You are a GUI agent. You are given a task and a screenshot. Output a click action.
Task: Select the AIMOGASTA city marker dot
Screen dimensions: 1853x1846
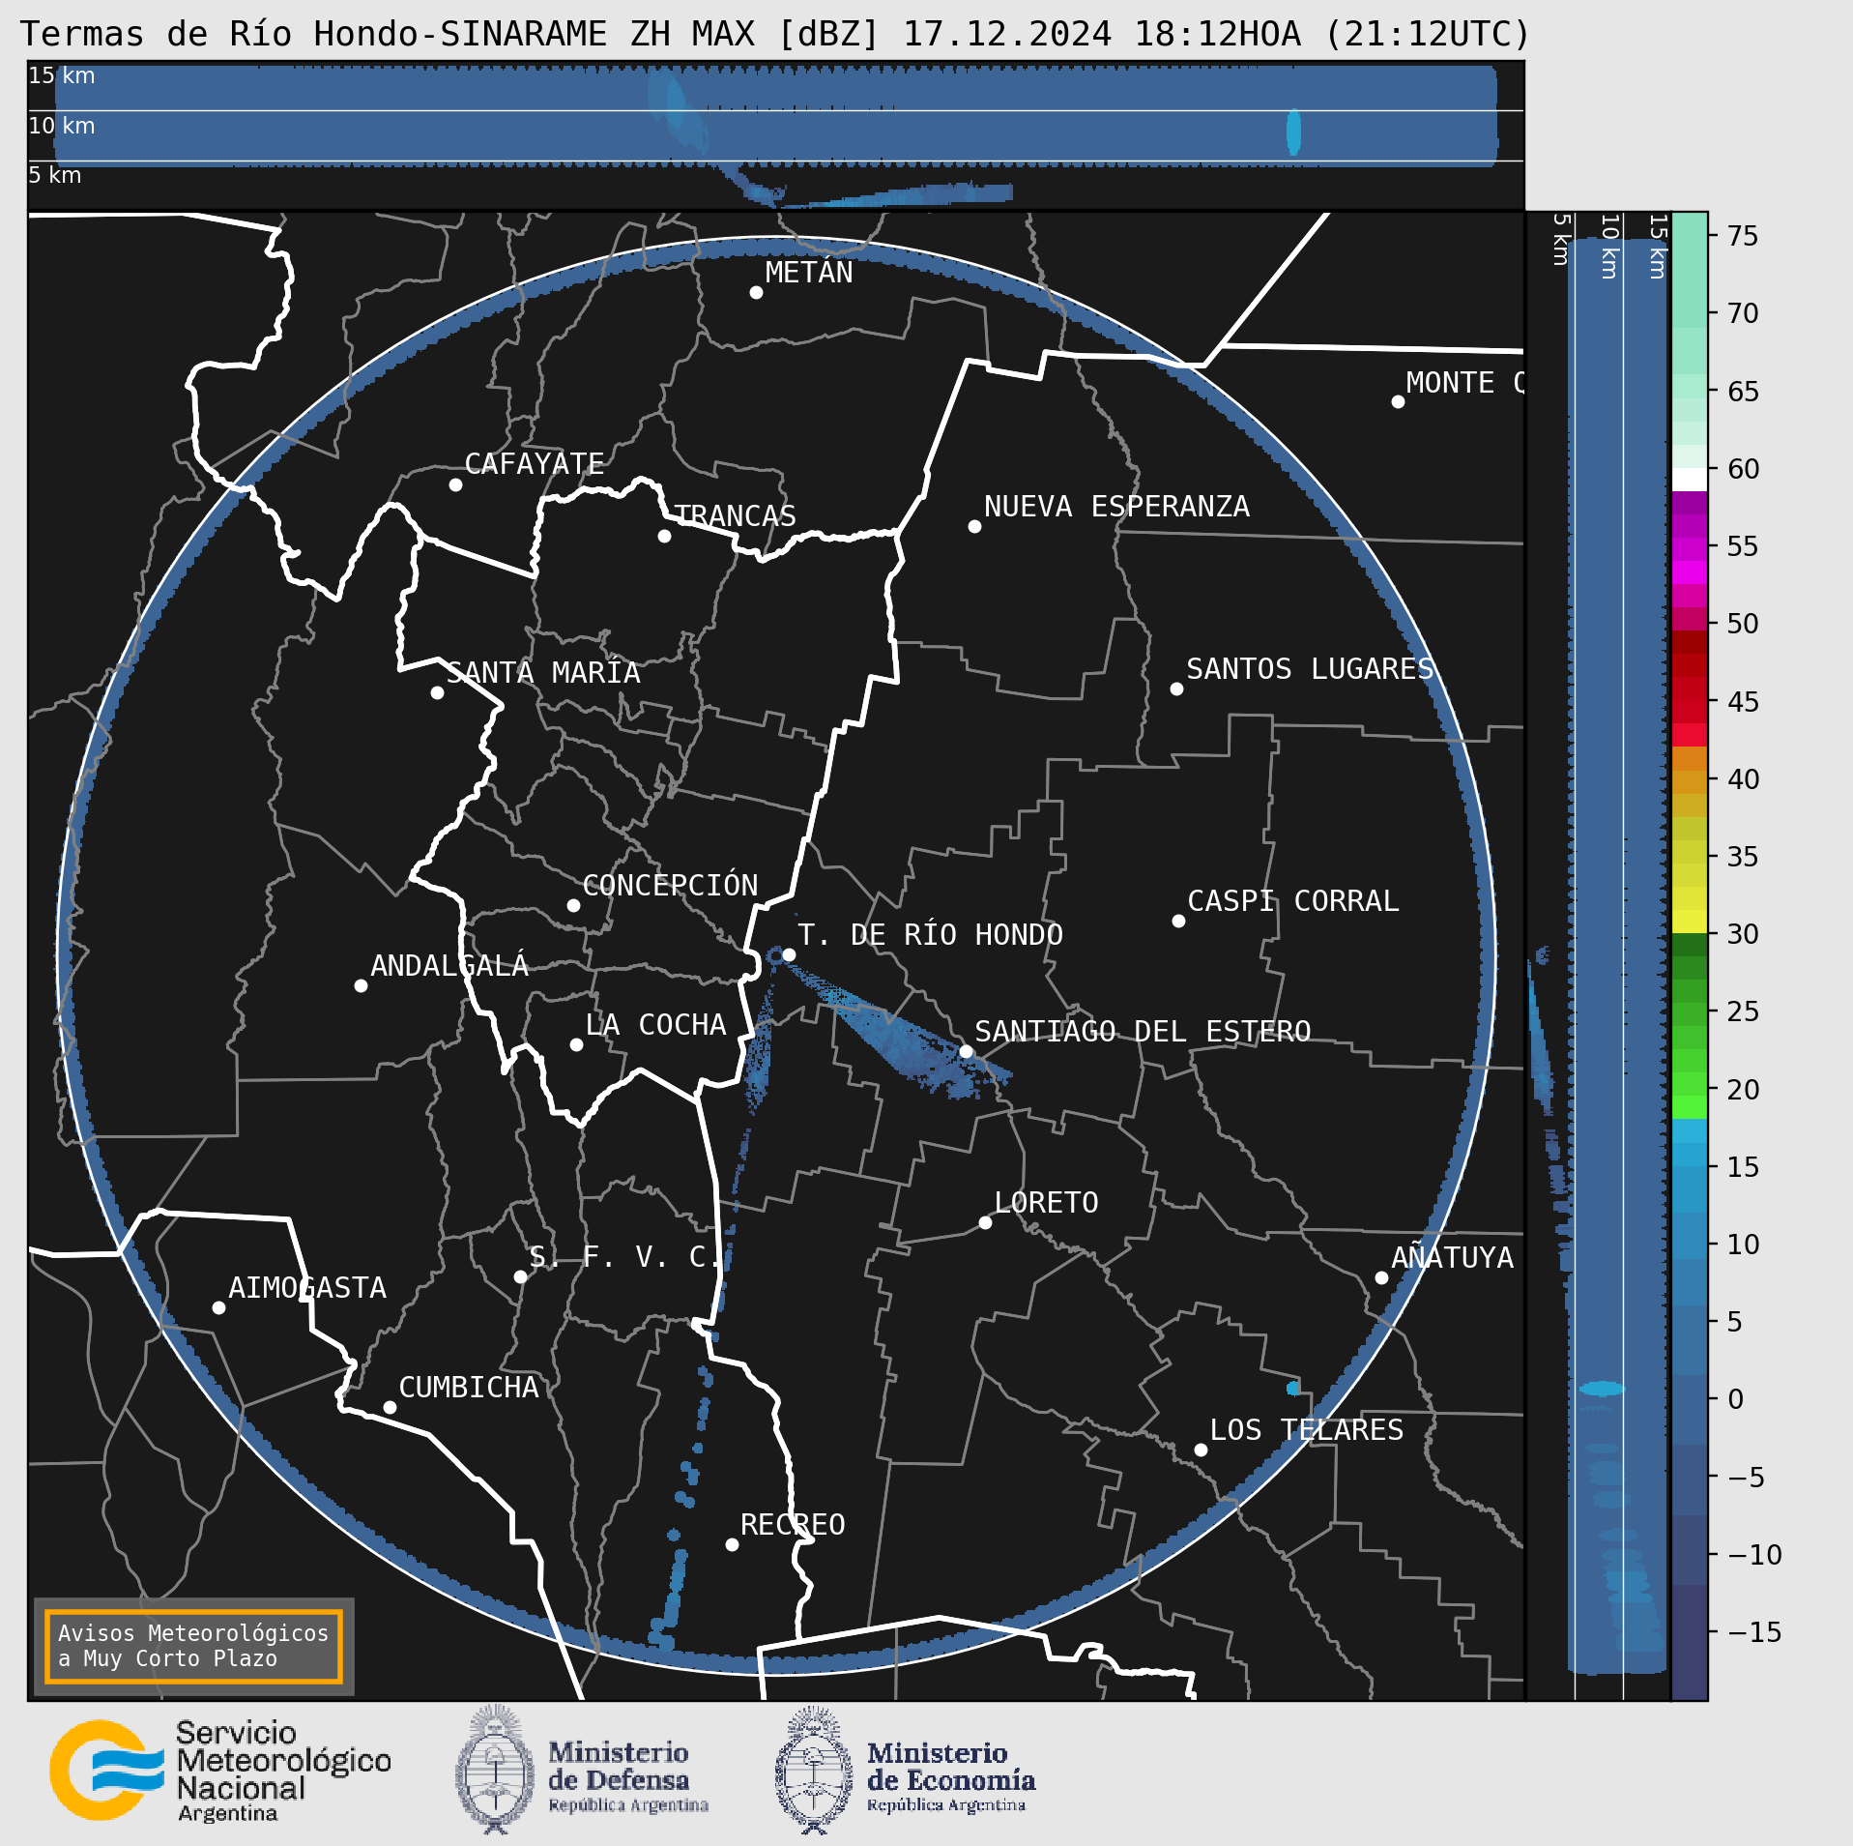(x=218, y=1307)
